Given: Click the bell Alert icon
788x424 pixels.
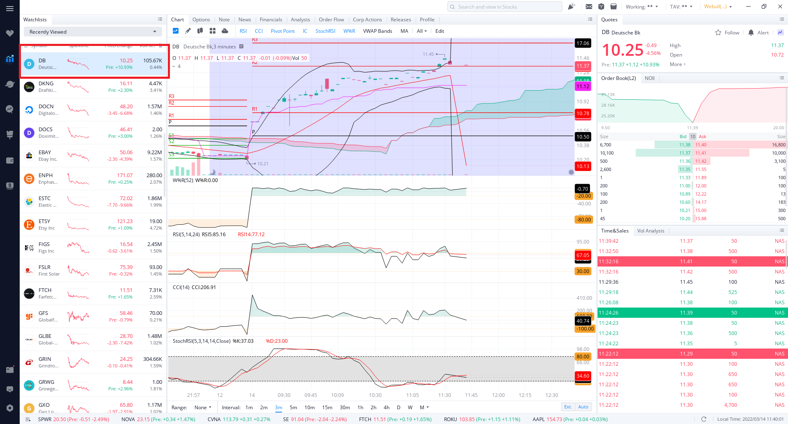Looking at the screenshot, I should pyautogui.click(x=751, y=32).
